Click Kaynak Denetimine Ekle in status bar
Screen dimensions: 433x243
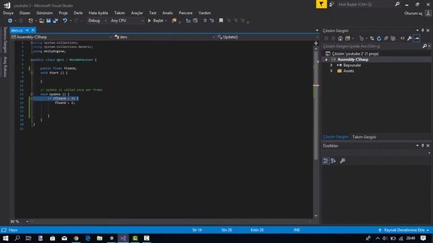pos(404,230)
